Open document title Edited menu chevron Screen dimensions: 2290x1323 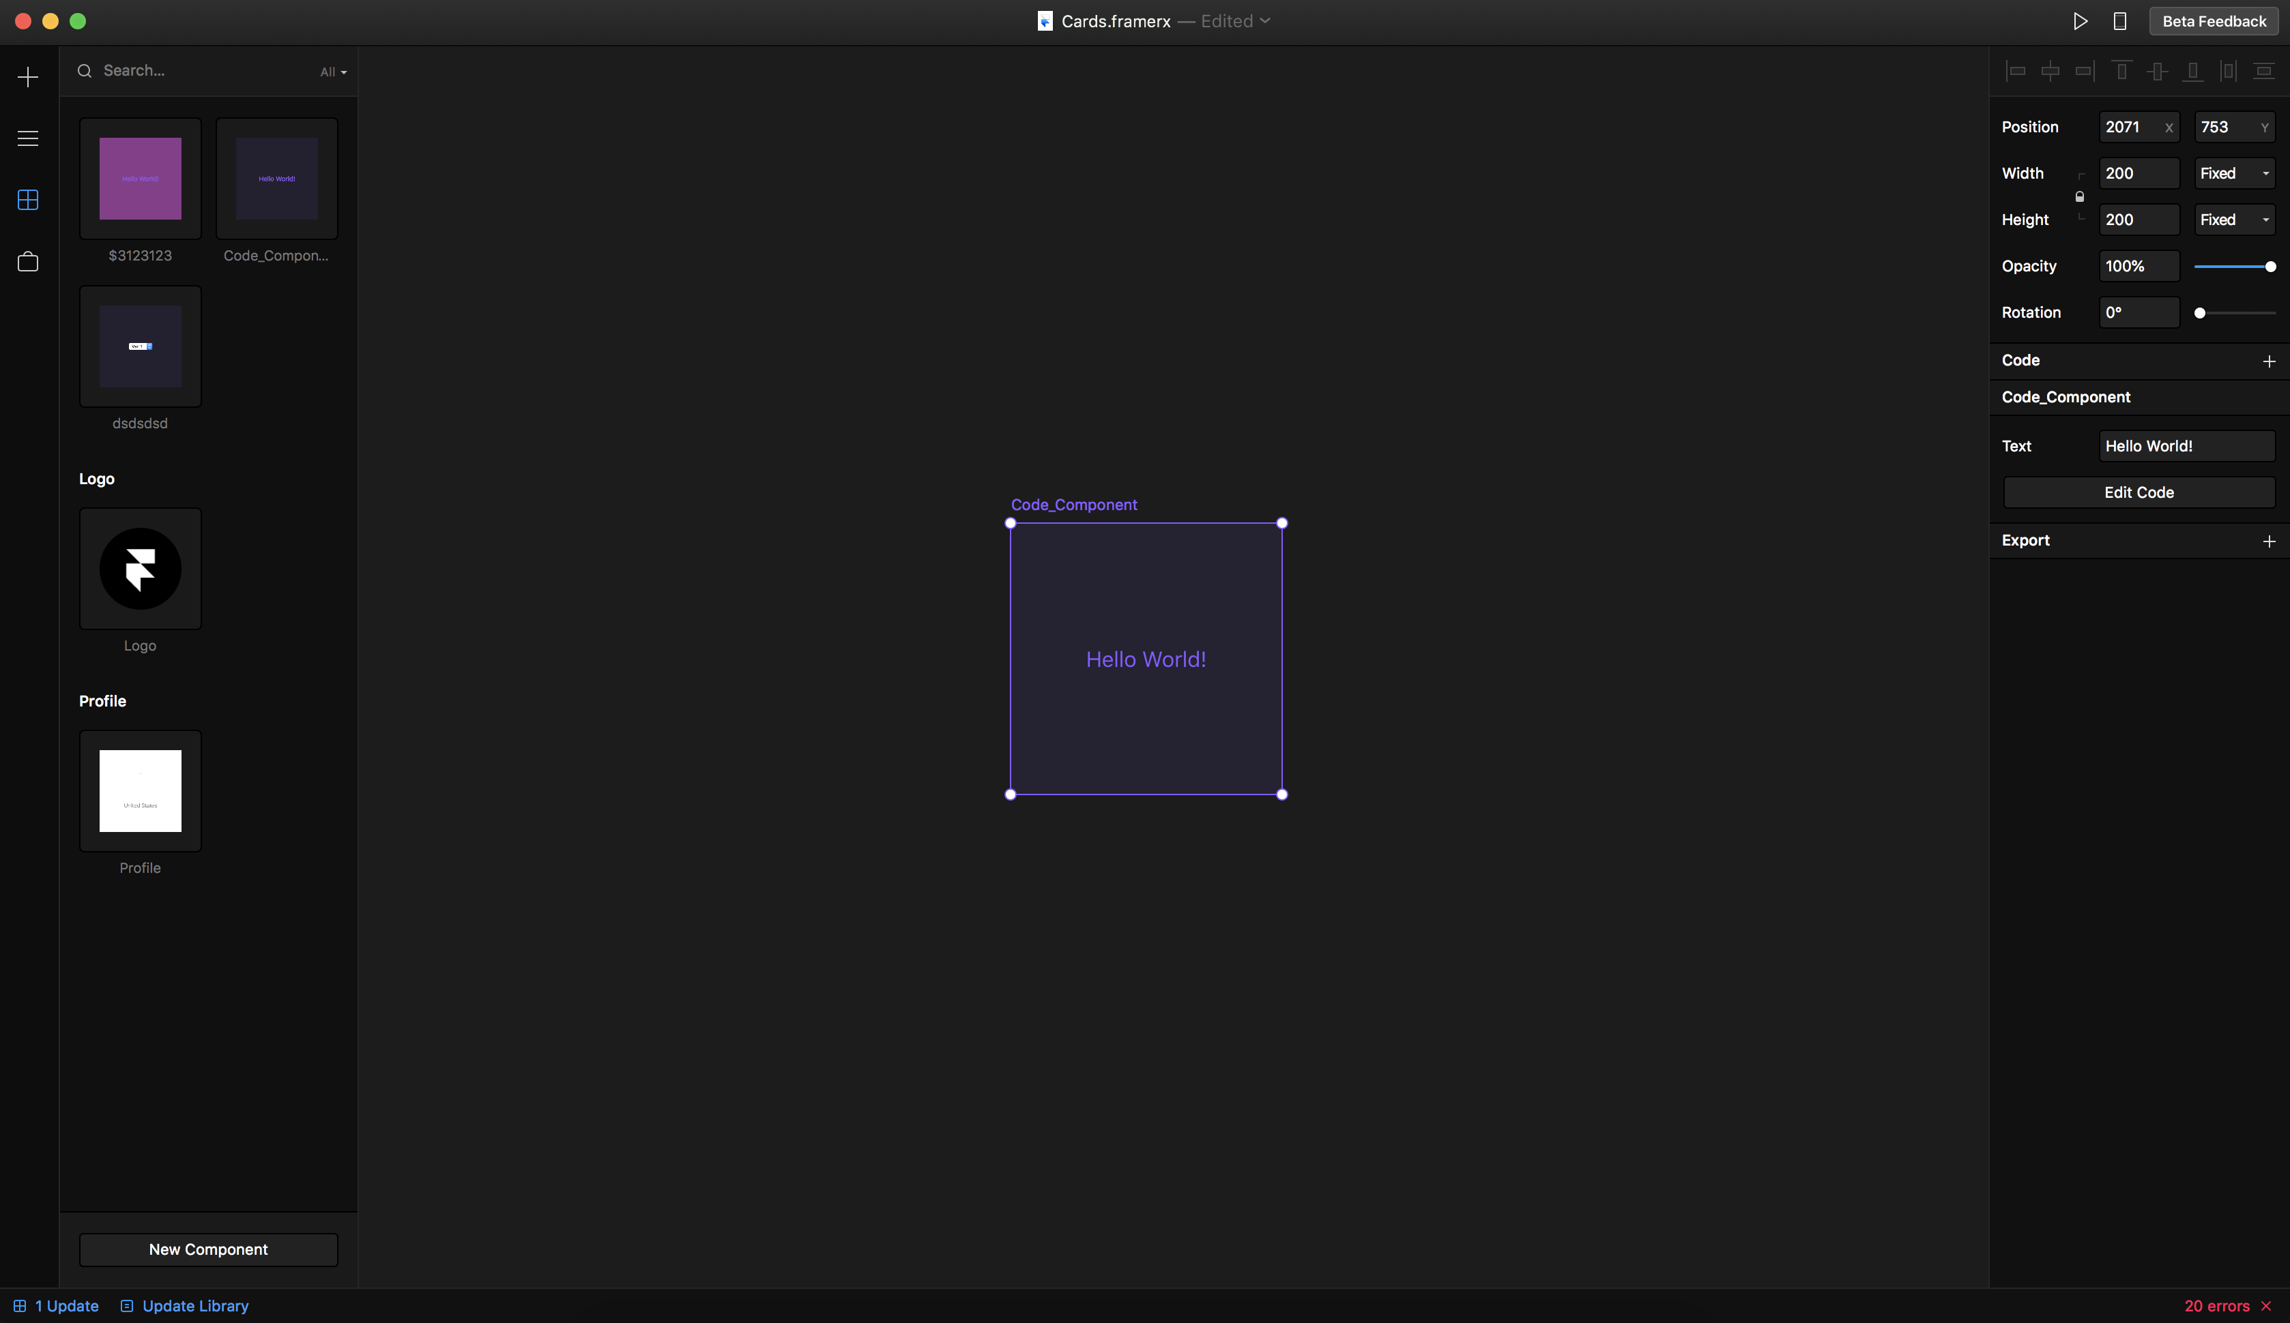[x=1265, y=21]
